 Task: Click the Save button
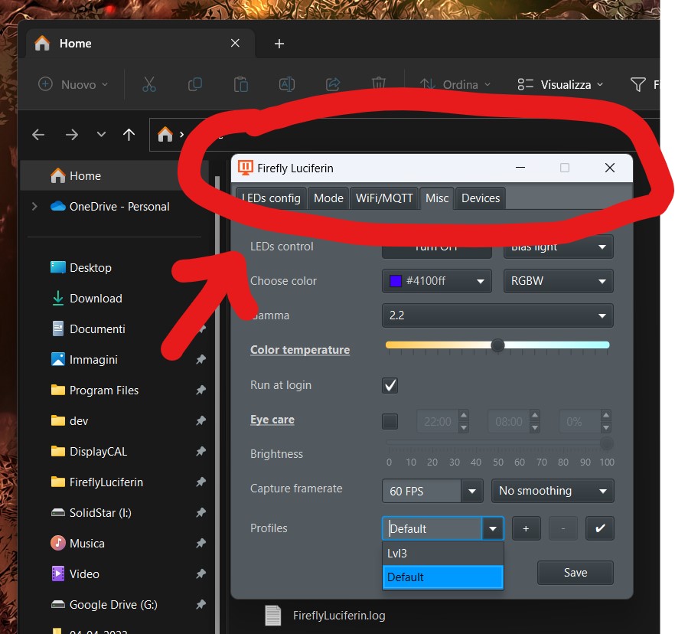click(x=575, y=573)
